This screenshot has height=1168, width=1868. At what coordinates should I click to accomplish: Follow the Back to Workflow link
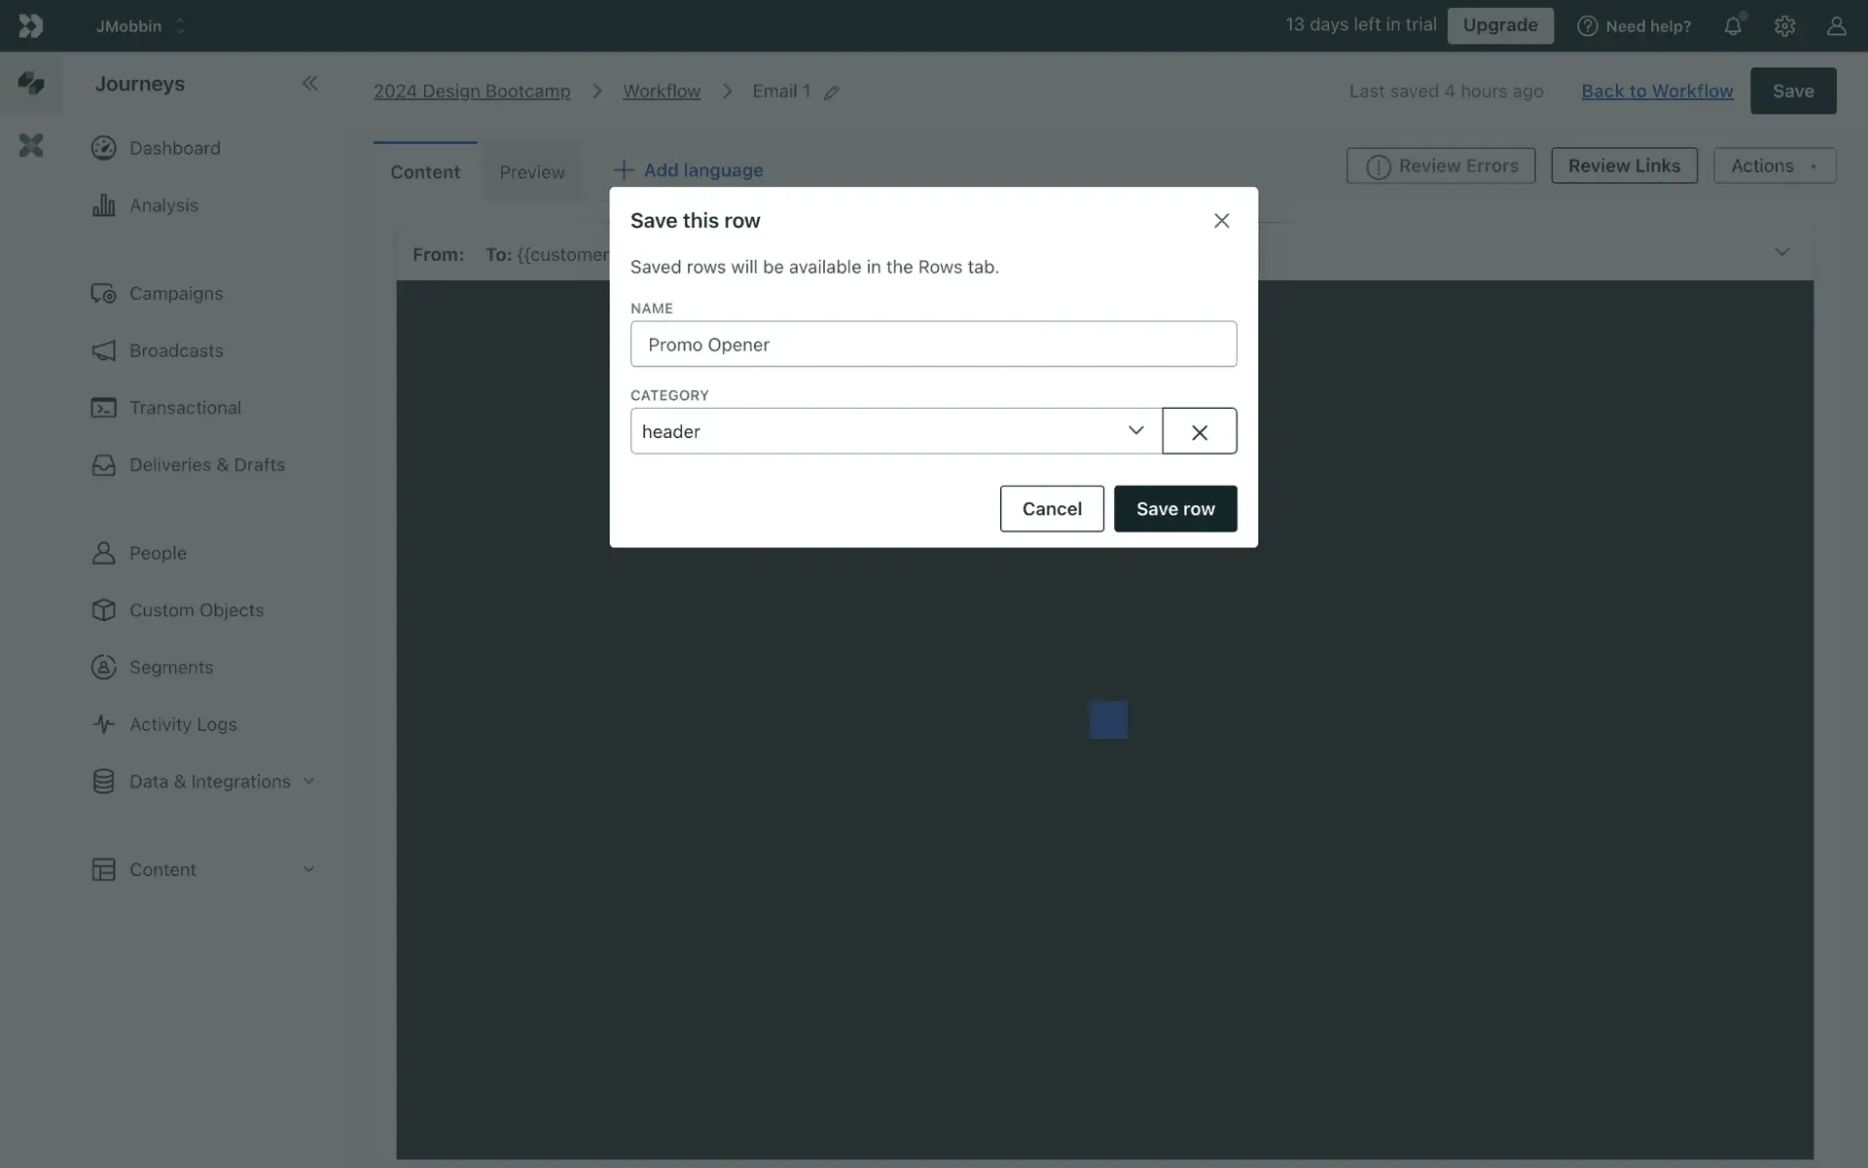(x=1657, y=91)
